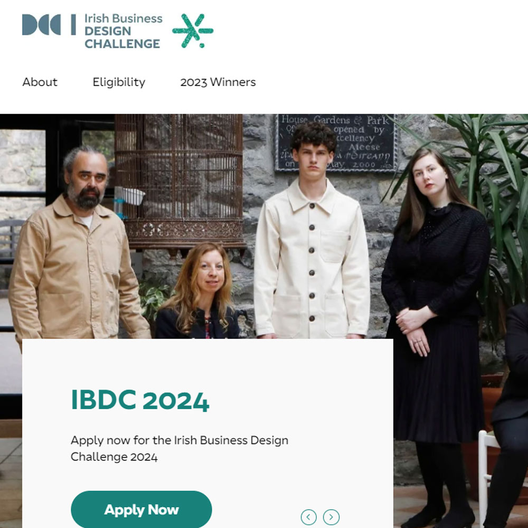Click the green asterisk star logo
Image resolution: width=528 pixels, height=528 pixels.
(x=193, y=31)
